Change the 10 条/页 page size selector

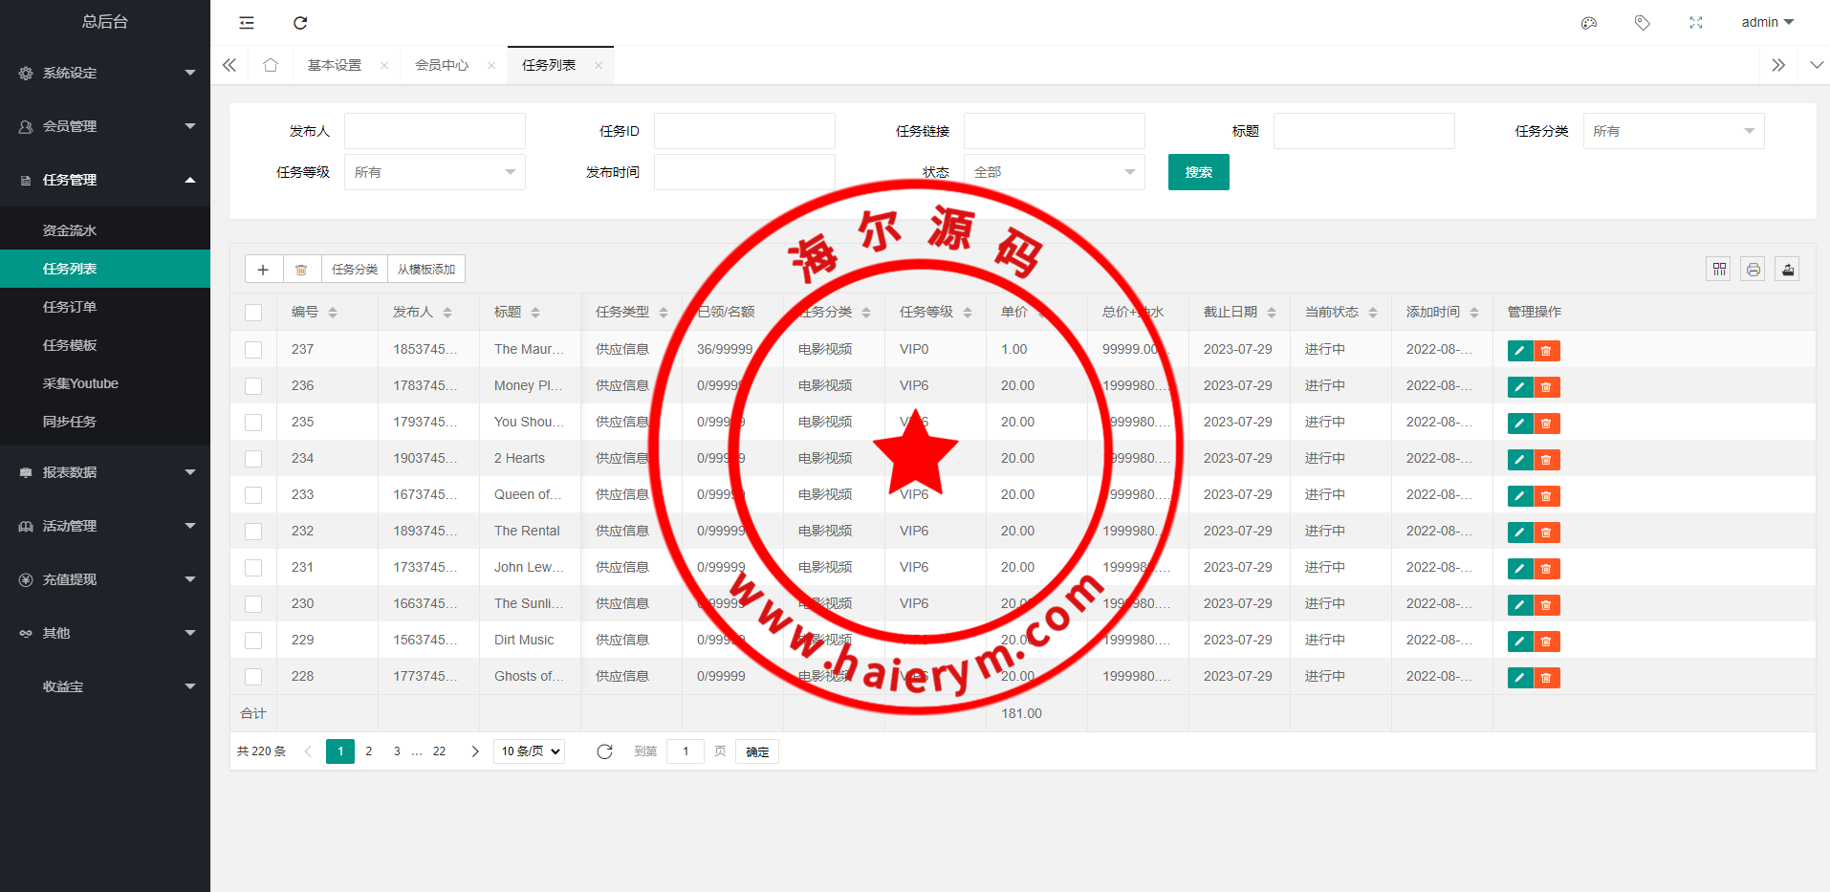click(x=530, y=751)
